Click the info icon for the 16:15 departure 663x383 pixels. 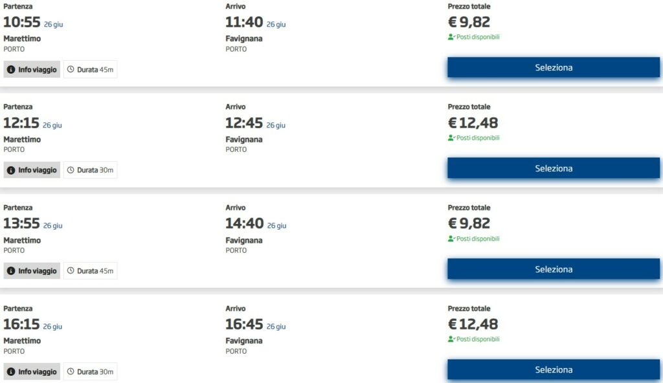point(11,371)
